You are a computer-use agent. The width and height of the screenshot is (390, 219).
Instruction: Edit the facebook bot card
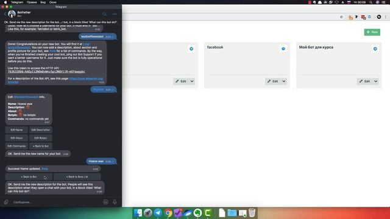(273, 81)
